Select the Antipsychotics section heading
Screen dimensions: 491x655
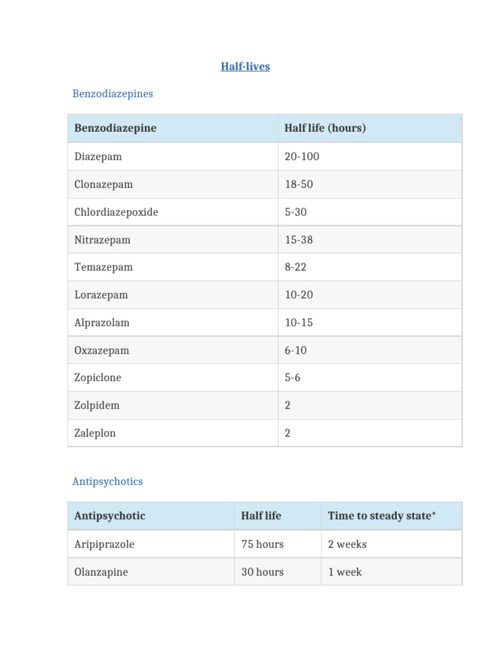pyautogui.click(x=107, y=481)
